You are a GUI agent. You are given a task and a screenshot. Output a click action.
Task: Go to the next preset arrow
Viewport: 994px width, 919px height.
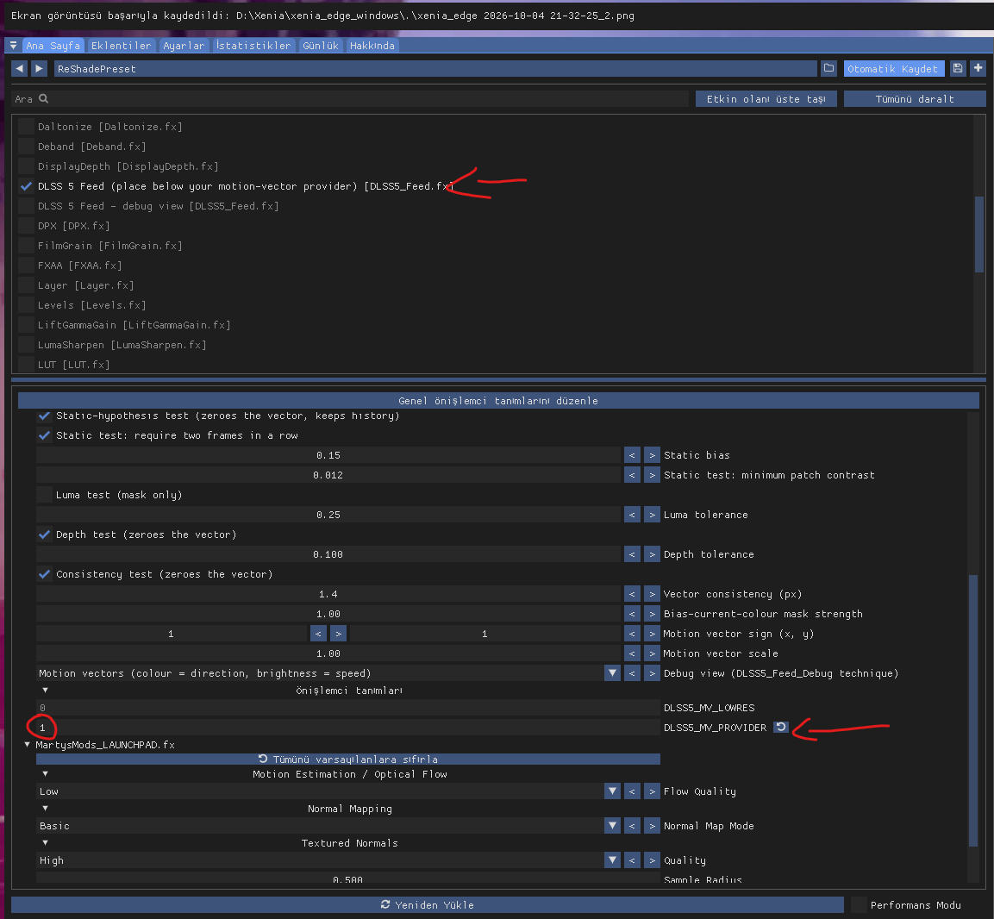tap(40, 68)
